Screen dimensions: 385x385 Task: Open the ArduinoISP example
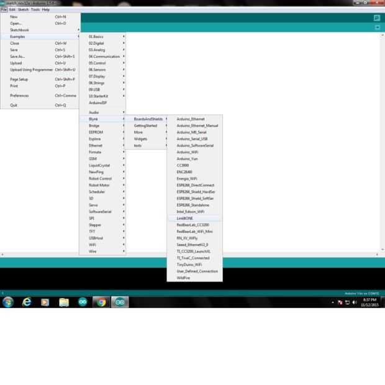103,102
